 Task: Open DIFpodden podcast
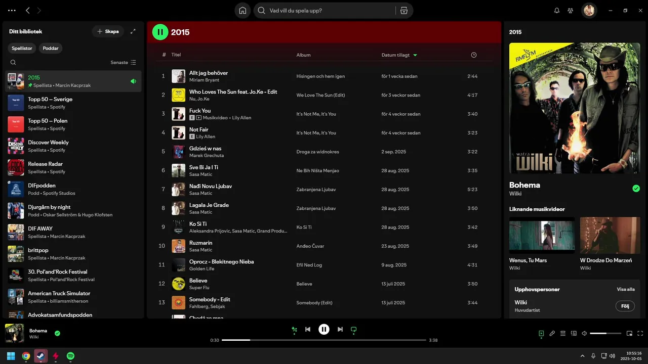[73, 189]
